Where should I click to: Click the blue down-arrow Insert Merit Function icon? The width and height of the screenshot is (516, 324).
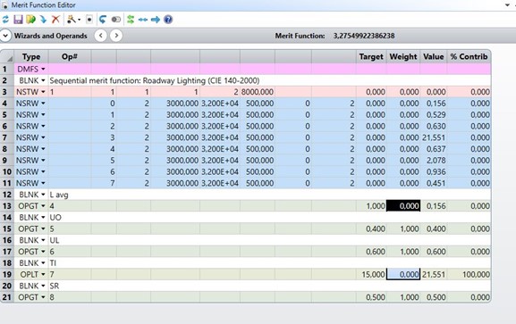click(43, 20)
